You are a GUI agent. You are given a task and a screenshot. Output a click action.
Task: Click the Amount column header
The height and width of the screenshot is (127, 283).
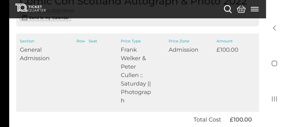[x=224, y=41]
